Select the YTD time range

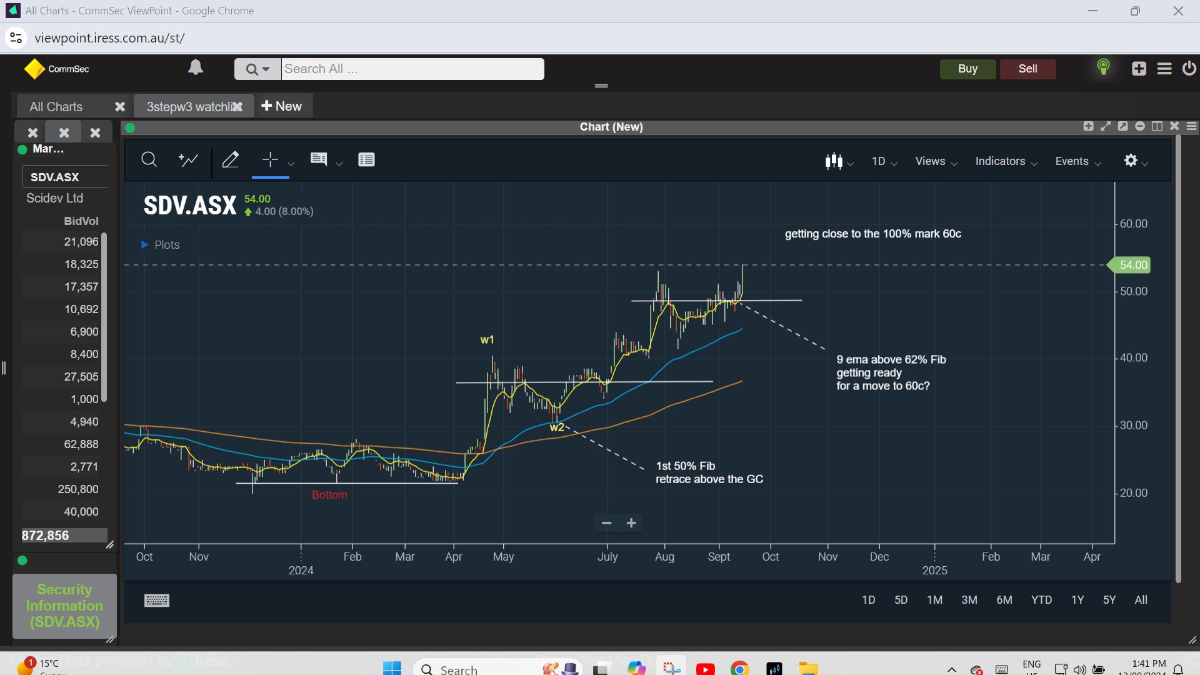[x=1042, y=600]
